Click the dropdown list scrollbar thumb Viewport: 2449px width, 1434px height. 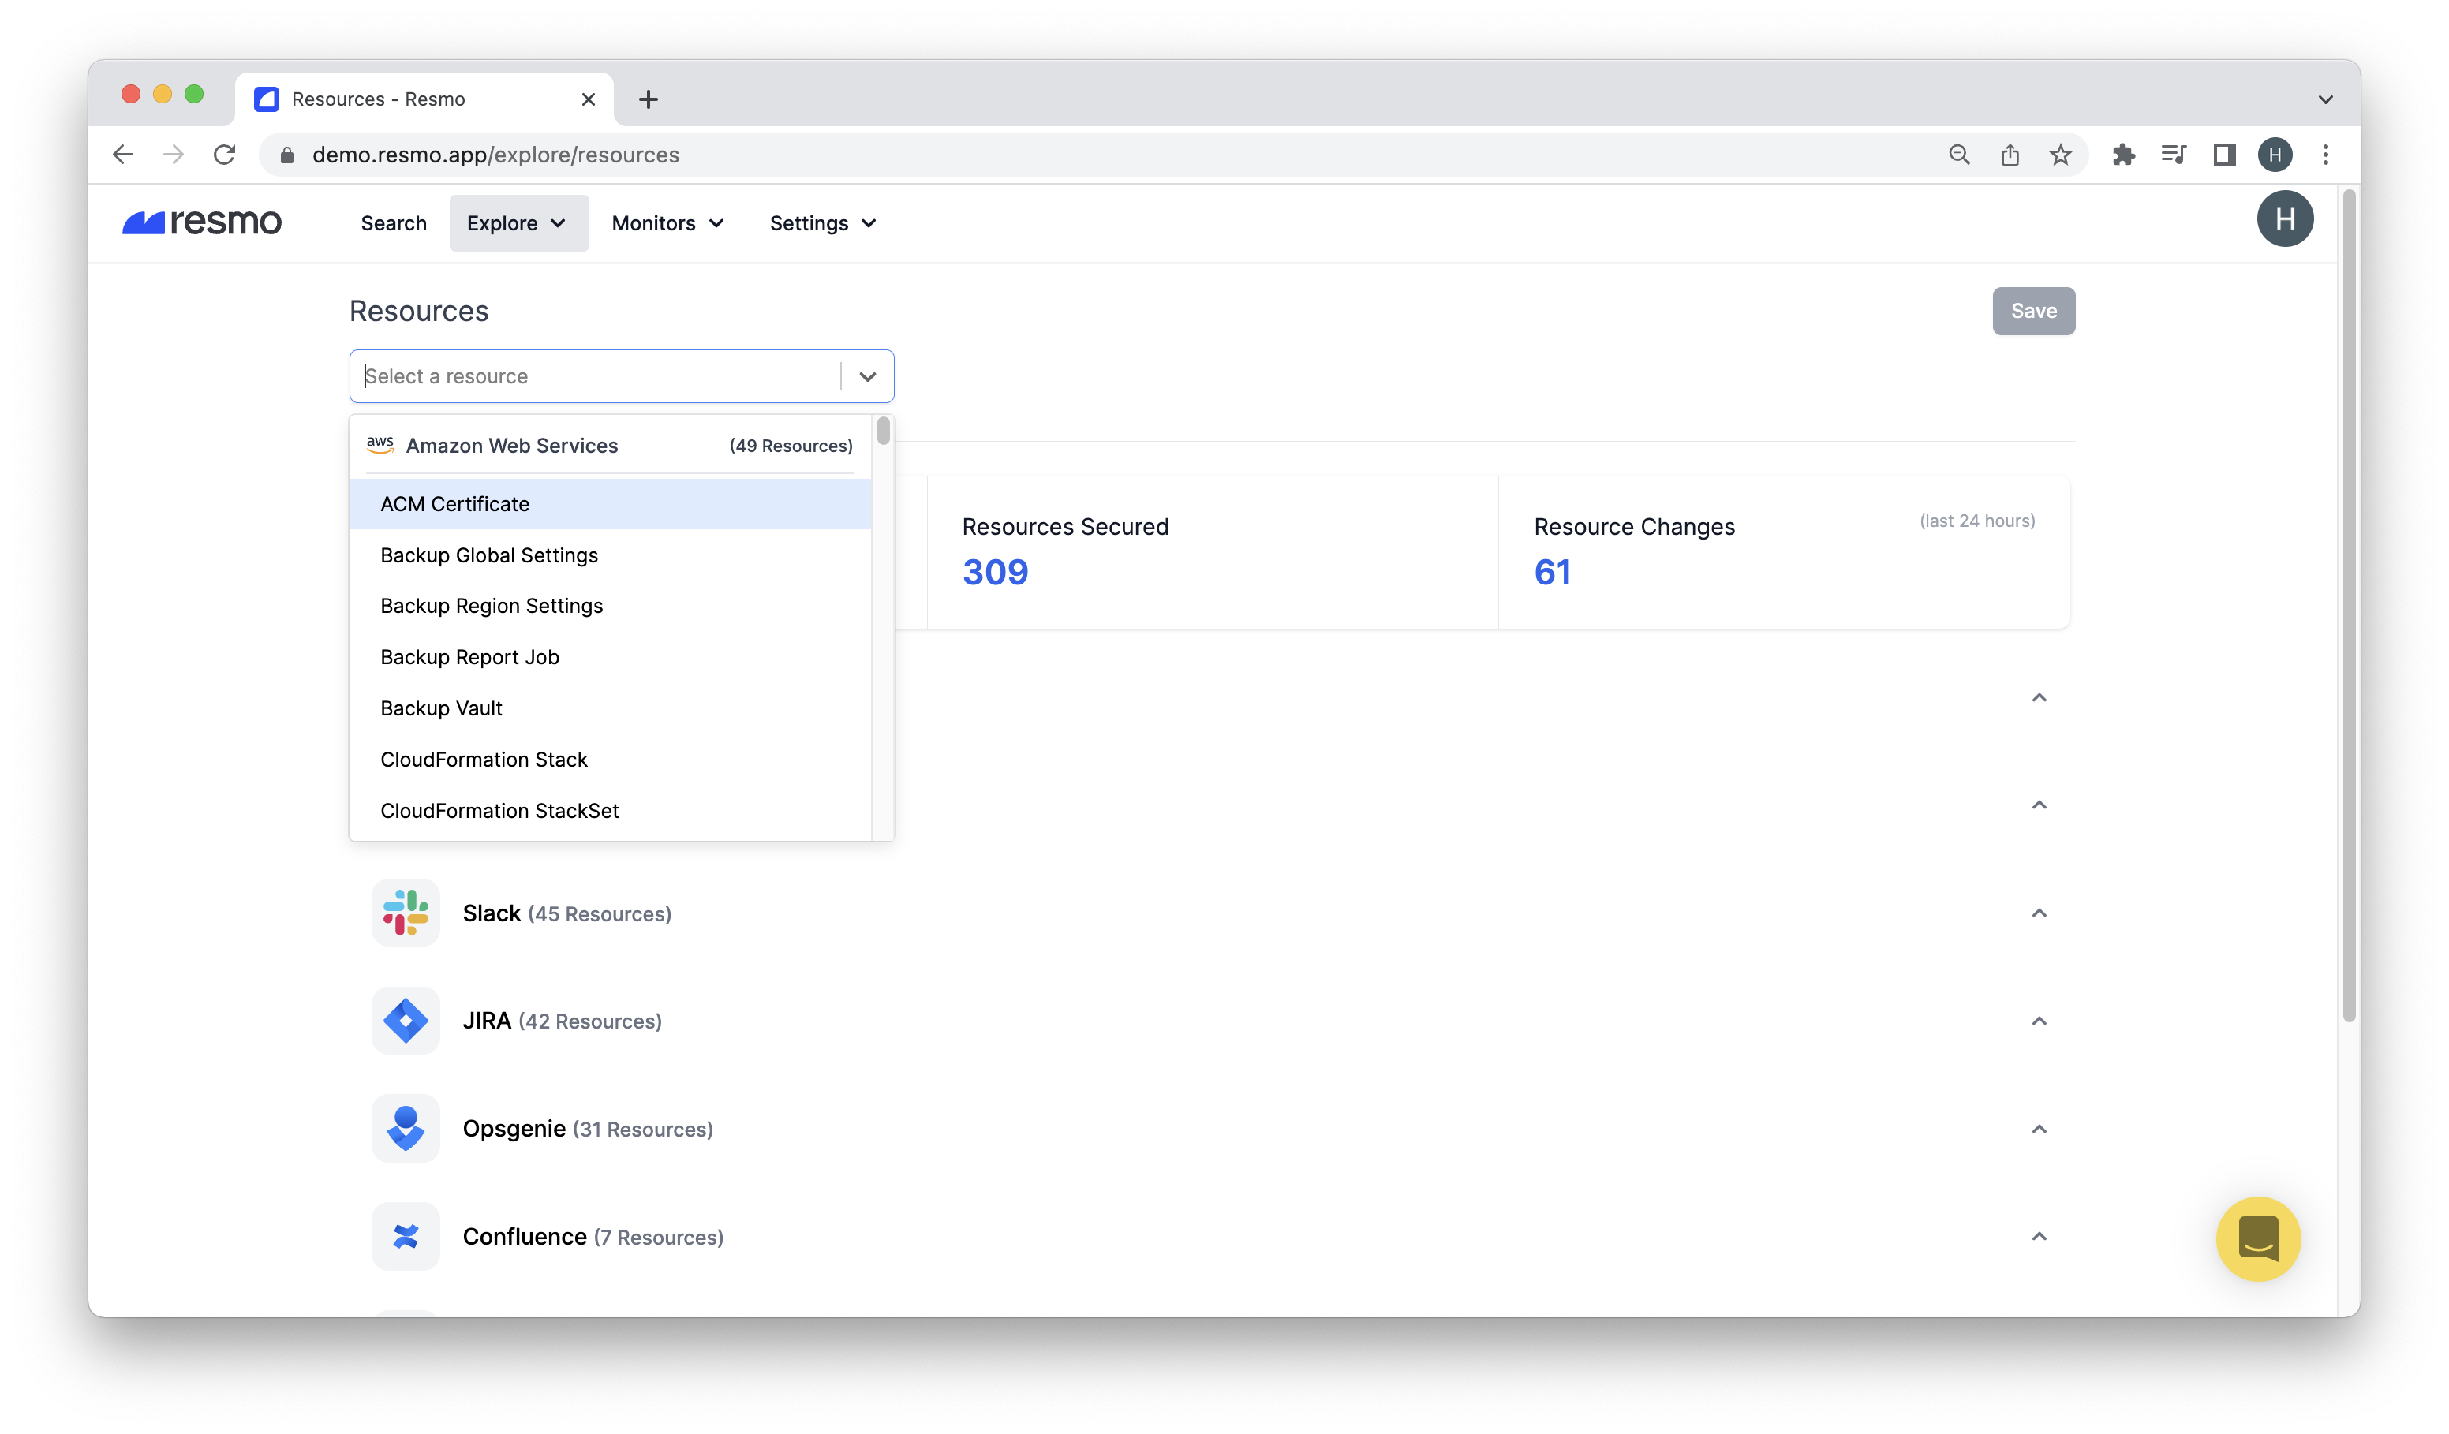coord(882,431)
